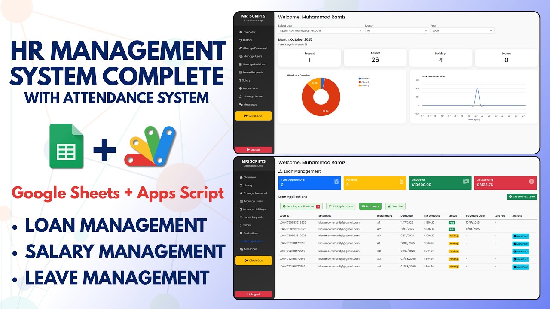Viewport: 550px width, 309px height.
Task: Click Messages chat icon in Loan Management sidebar
Action: 241,249
